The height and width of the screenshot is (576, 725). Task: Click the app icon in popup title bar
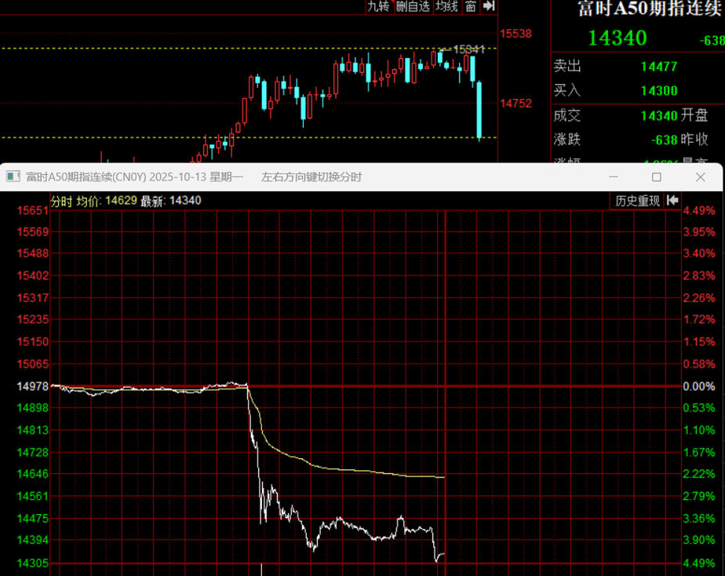coord(13,177)
